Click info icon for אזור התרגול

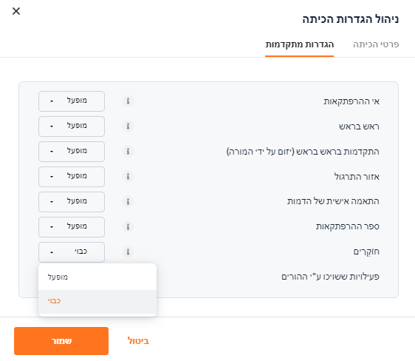(x=128, y=177)
